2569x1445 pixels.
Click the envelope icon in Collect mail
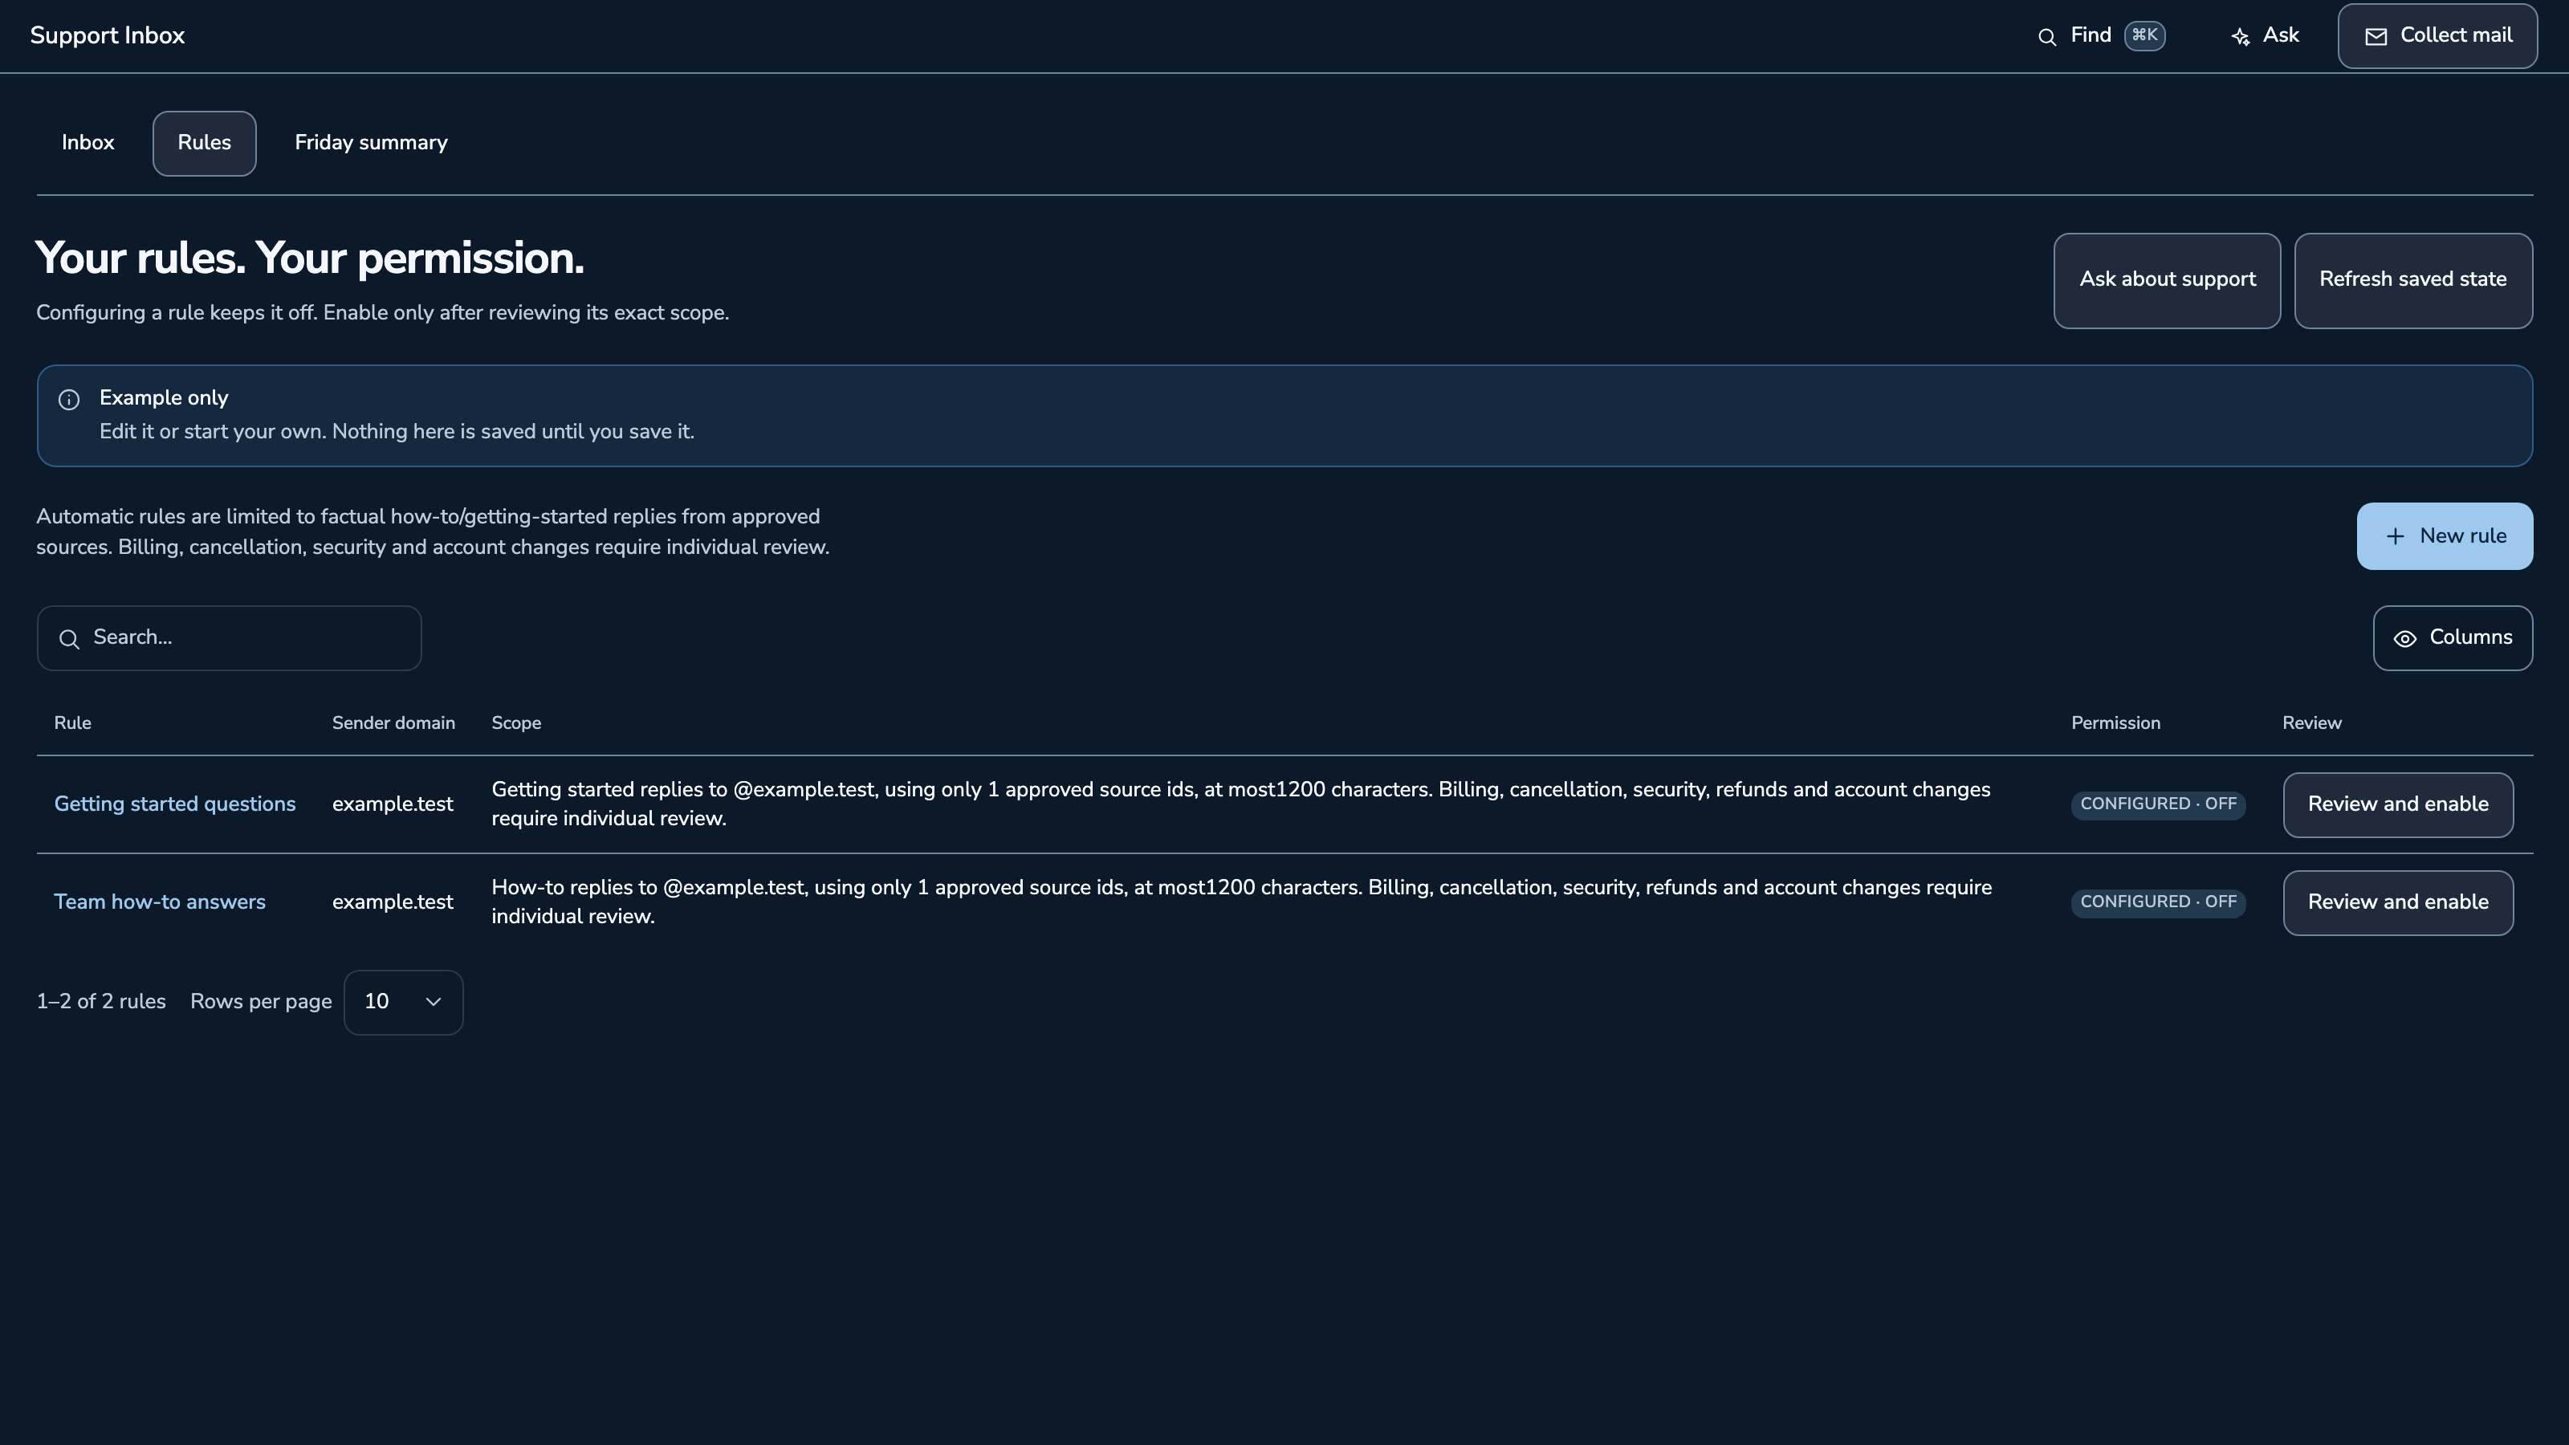click(x=2376, y=37)
